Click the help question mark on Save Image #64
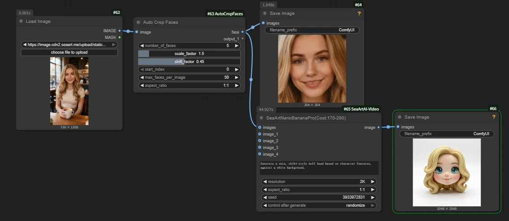This screenshot has width=509, height=221. [x=359, y=13]
